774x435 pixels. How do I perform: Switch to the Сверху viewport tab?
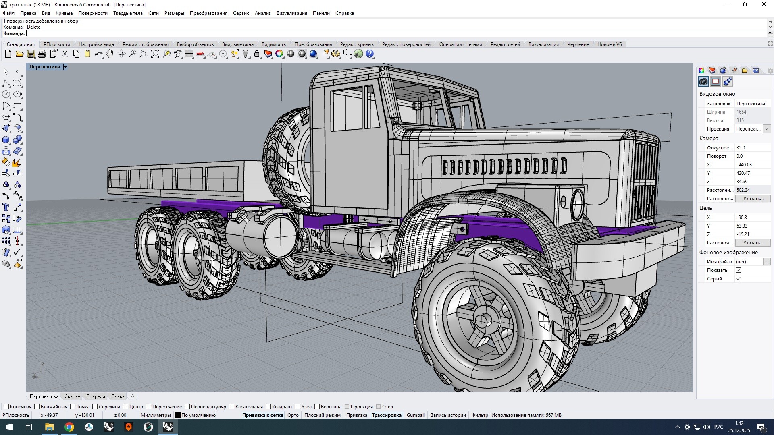(72, 396)
